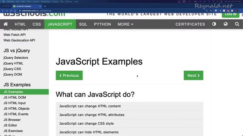Open CERTIFICATES page
The width and height of the screenshot is (243, 136).
pyautogui.click(x=190, y=24)
